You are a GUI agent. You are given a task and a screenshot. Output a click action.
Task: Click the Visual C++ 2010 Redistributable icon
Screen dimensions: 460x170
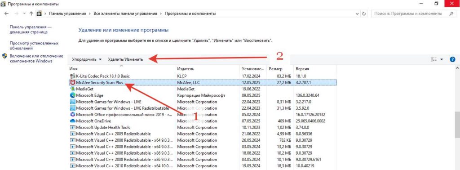click(x=73, y=166)
